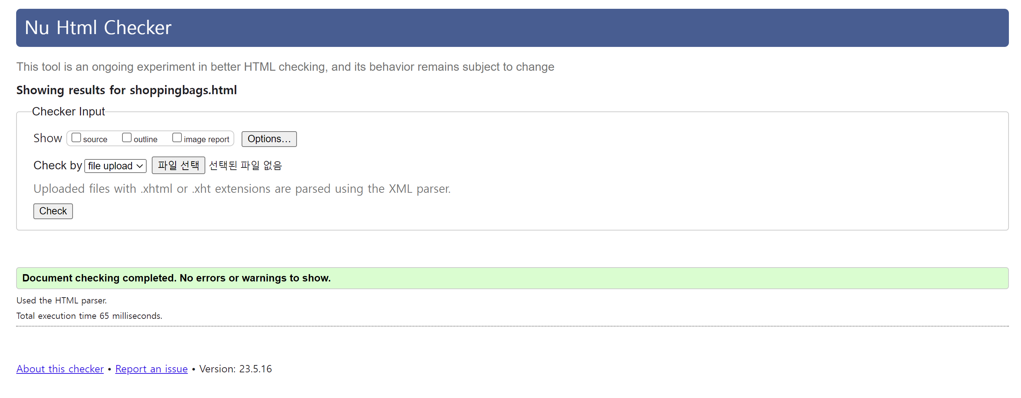Click the Showing results for shoppingbags.html heading
The height and width of the screenshot is (398, 1021).
click(x=126, y=90)
